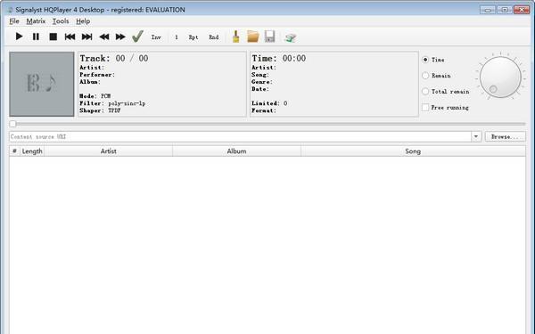Expand the Content source URI dropdown
Image resolution: width=535 pixels, height=334 pixels.
476,136
